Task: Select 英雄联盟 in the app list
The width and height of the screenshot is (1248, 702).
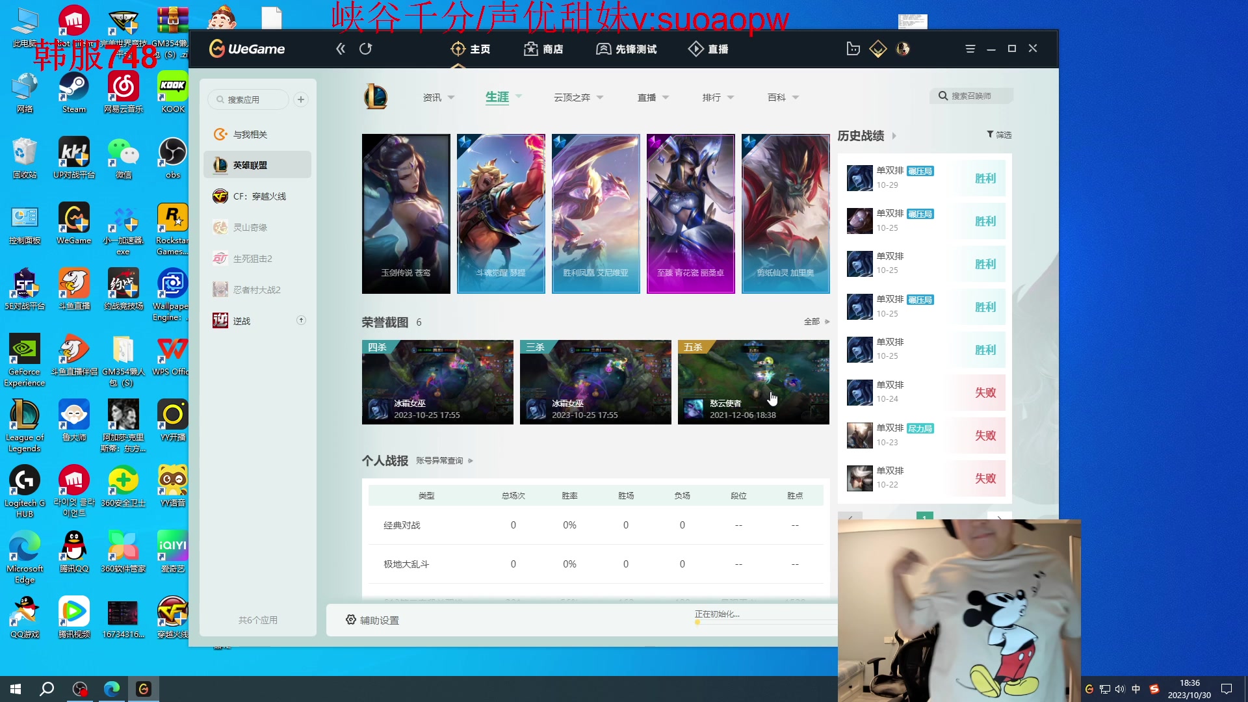Action: [257, 165]
